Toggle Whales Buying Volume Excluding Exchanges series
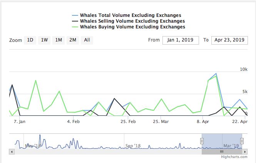This screenshot has width=256, height=163. click(x=129, y=27)
